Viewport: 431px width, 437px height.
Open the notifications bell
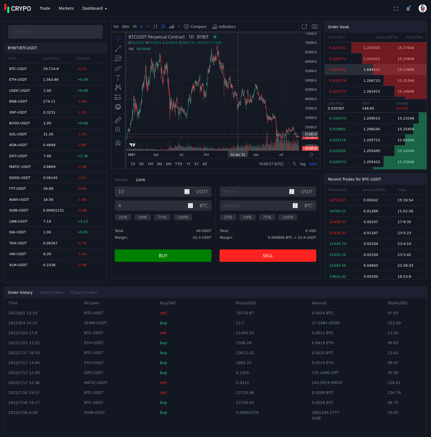coord(408,9)
